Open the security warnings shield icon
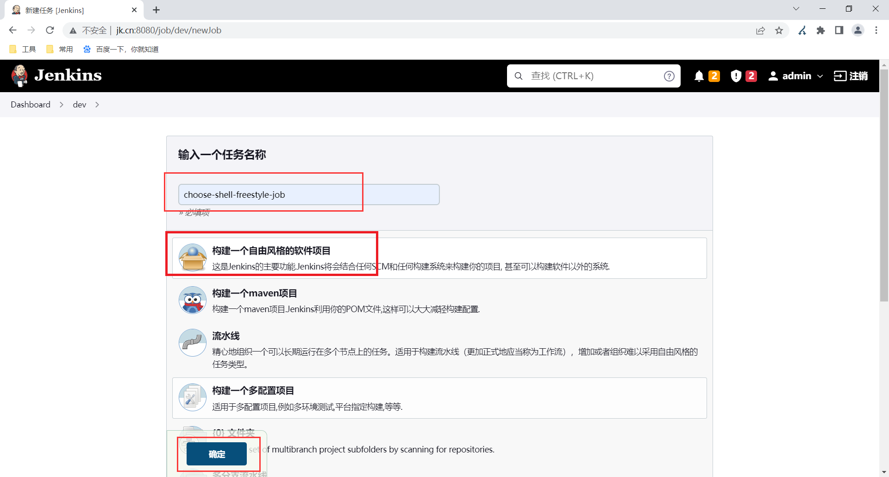The image size is (889, 477). 736,76
